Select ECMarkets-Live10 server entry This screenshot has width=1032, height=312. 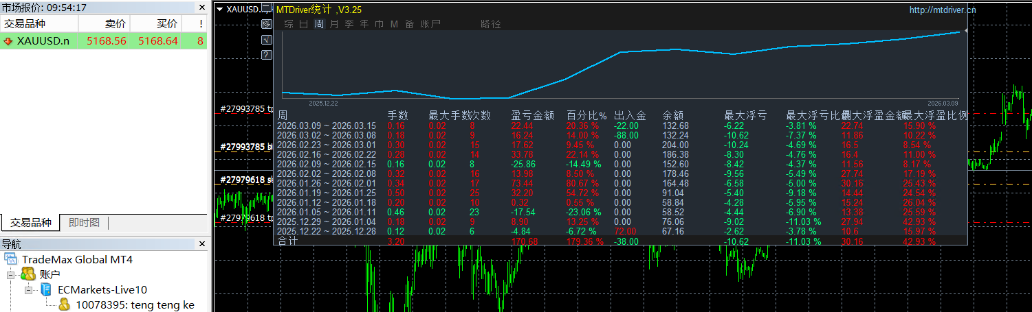tap(102, 290)
